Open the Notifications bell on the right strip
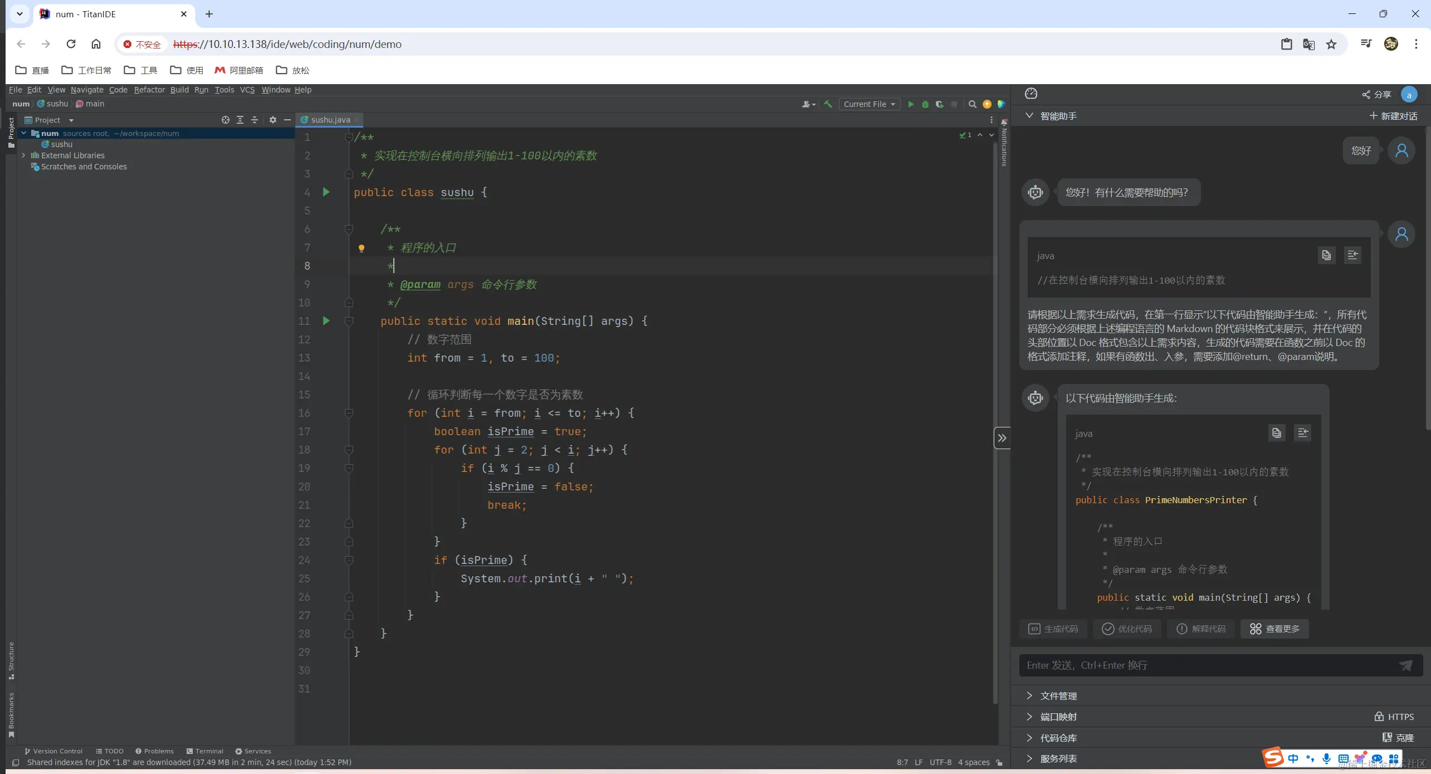The width and height of the screenshot is (1431, 774). pyautogui.click(x=1004, y=121)
